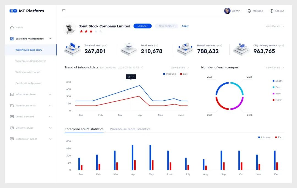Click the blue Member button

[x=143, y=26]
